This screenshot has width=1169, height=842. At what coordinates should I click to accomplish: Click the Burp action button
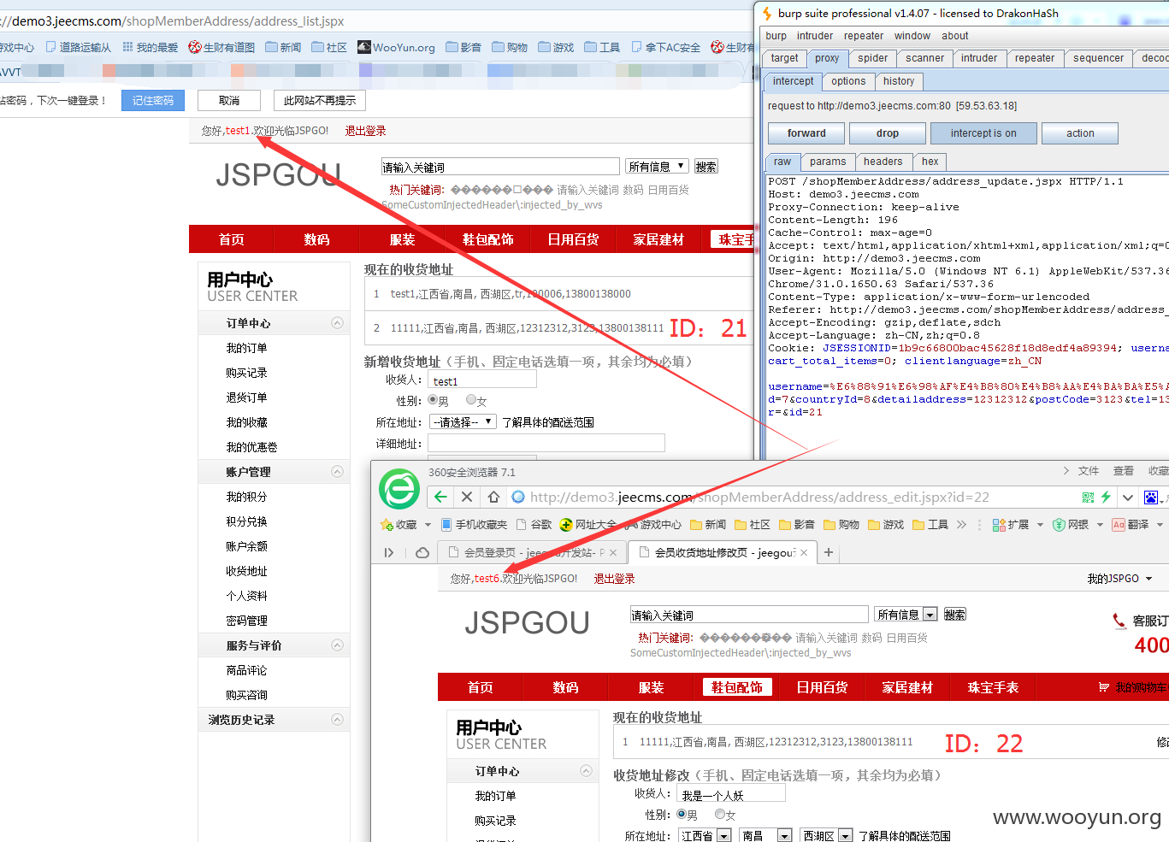[x=1080, y=133]
